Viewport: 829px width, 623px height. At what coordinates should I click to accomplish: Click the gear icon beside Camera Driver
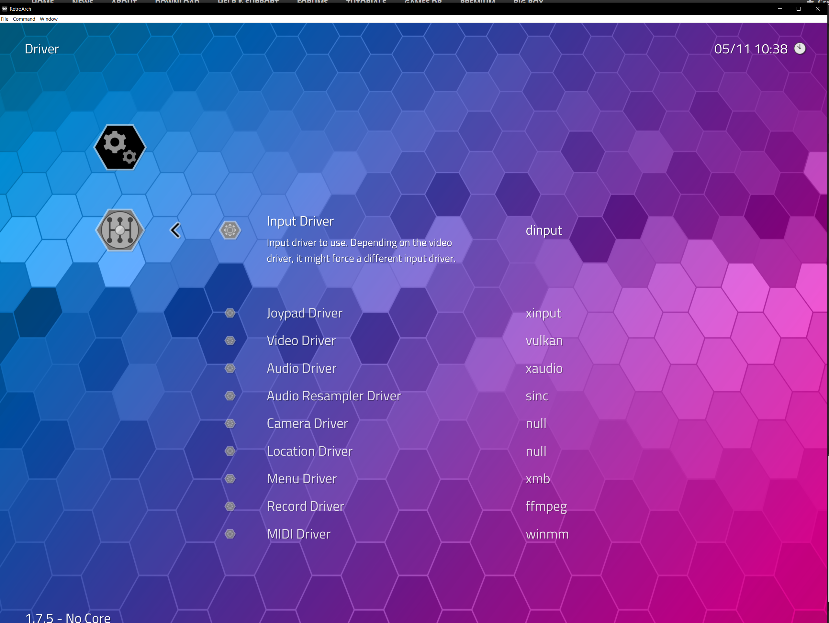pos(230,423)
